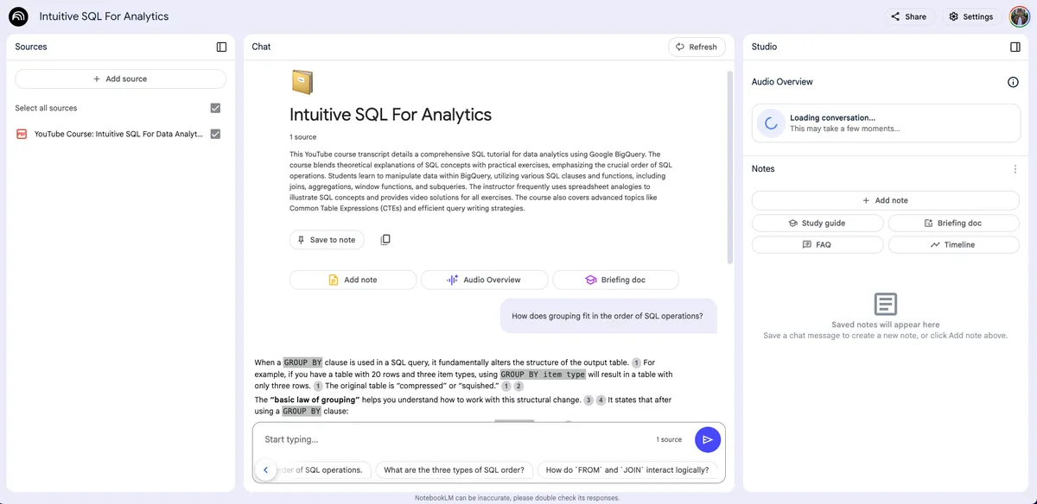1037x504 pixels.
Task: Open the user profile avatar
Action: 1020,16
